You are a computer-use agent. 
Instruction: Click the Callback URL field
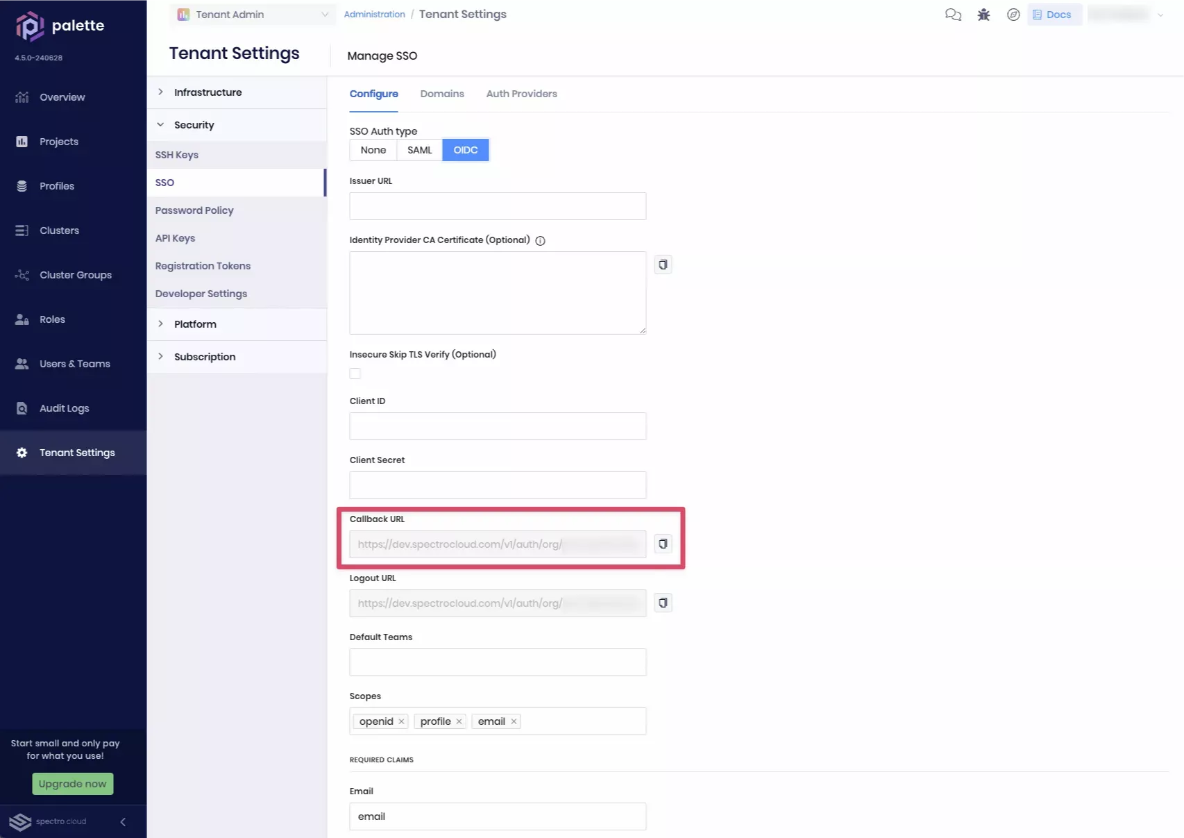pyautogui.click(x=498, y=544)
